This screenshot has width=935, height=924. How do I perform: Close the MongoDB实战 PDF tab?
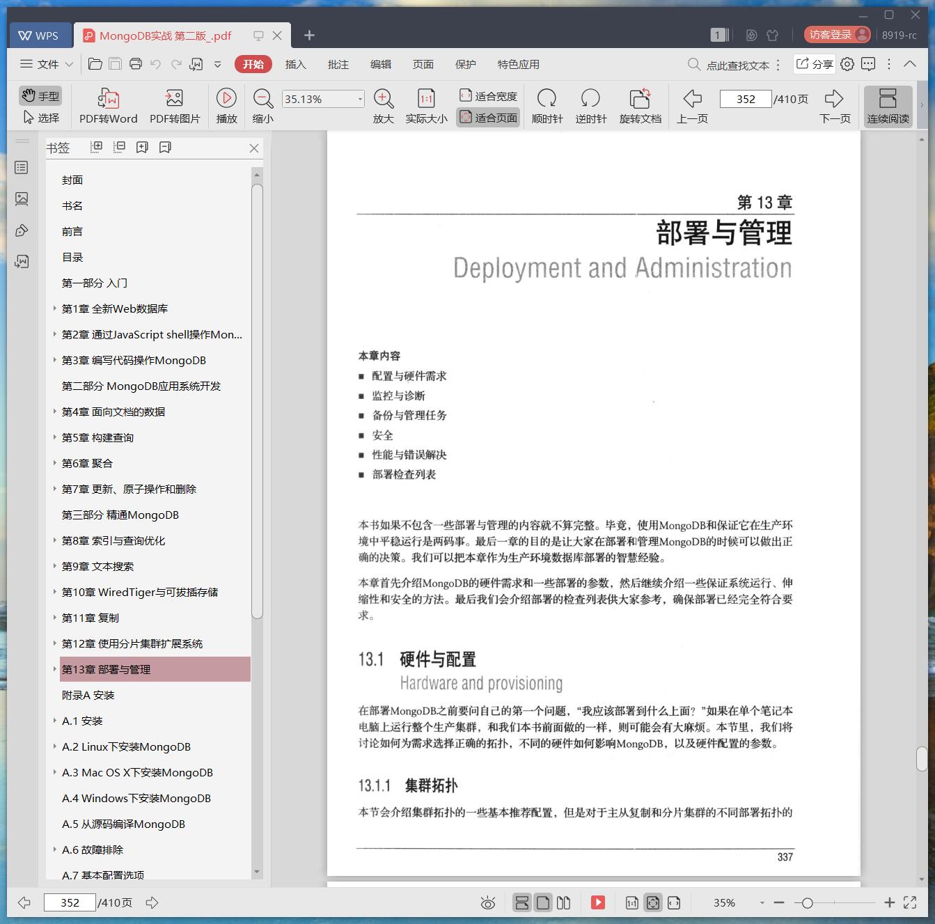tap(277, 36)
